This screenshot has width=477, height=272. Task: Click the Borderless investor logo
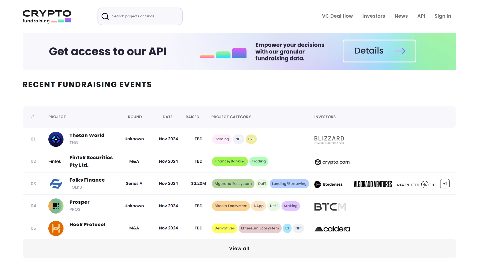328,184
